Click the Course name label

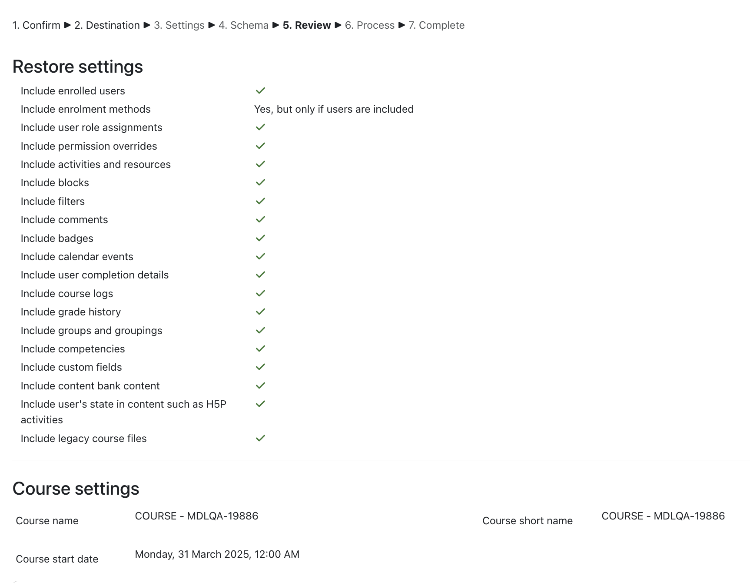coord(47,521)
